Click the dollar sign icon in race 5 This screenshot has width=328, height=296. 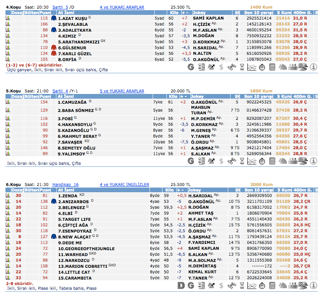(x=222, y=161)
